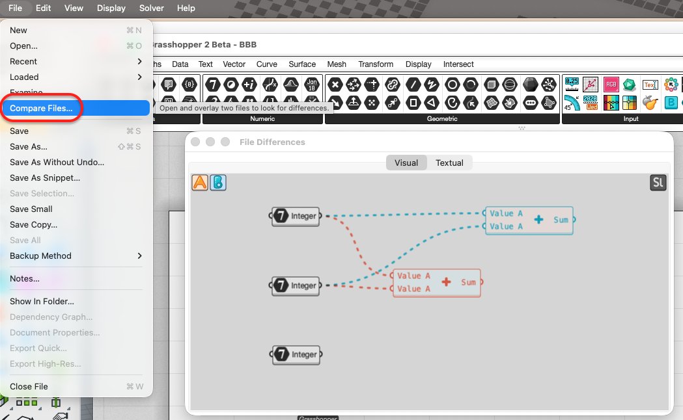The image size is (683, 420).
Task: Choose Compare Files... from File menu
Action: click(76, 108)
